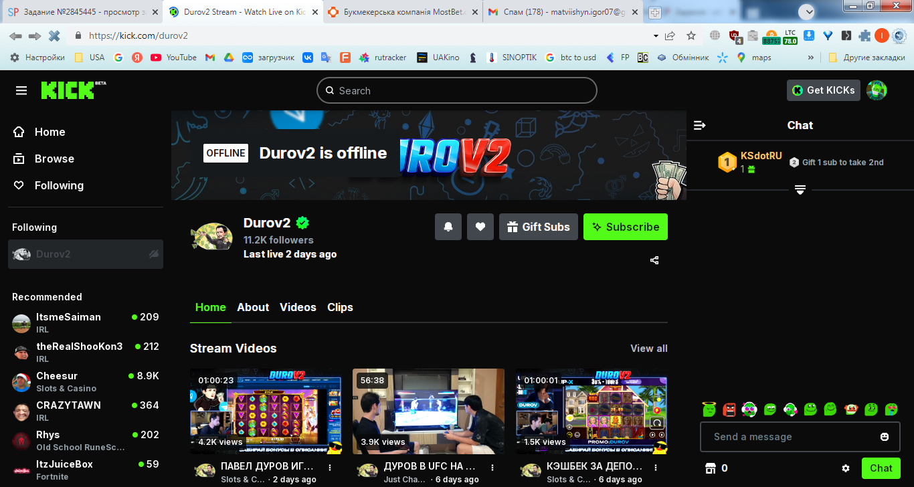Bookmark this page with star icon
The image size is (914, 487).
691,36
